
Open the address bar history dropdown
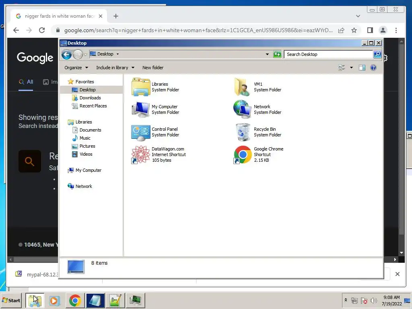point(267,54)
